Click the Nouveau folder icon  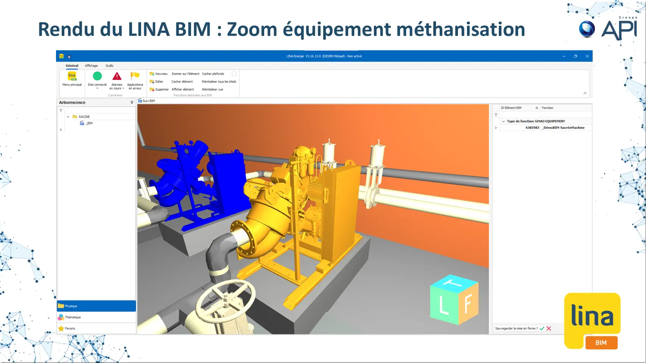click(x=152, y=74)
